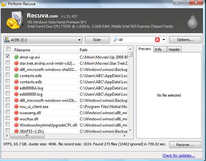Uncheck the dmd-up.avi checkbox
Viewport: 206px width, 161px height.
click(x=8, y=56)
